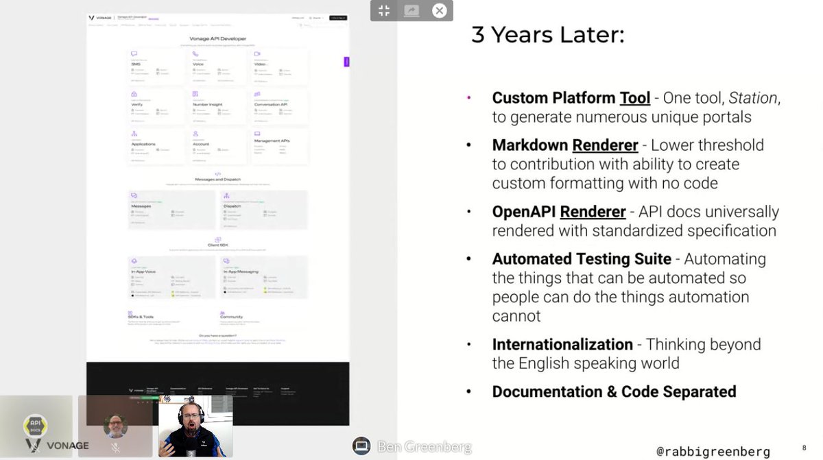This screenshot has height=460, width=823.
Task: Click the 'Messages' card title
Action: (141, 205)
